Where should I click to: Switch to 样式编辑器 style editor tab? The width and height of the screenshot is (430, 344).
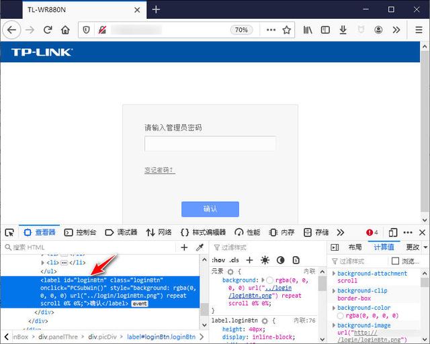click(203, 233)
